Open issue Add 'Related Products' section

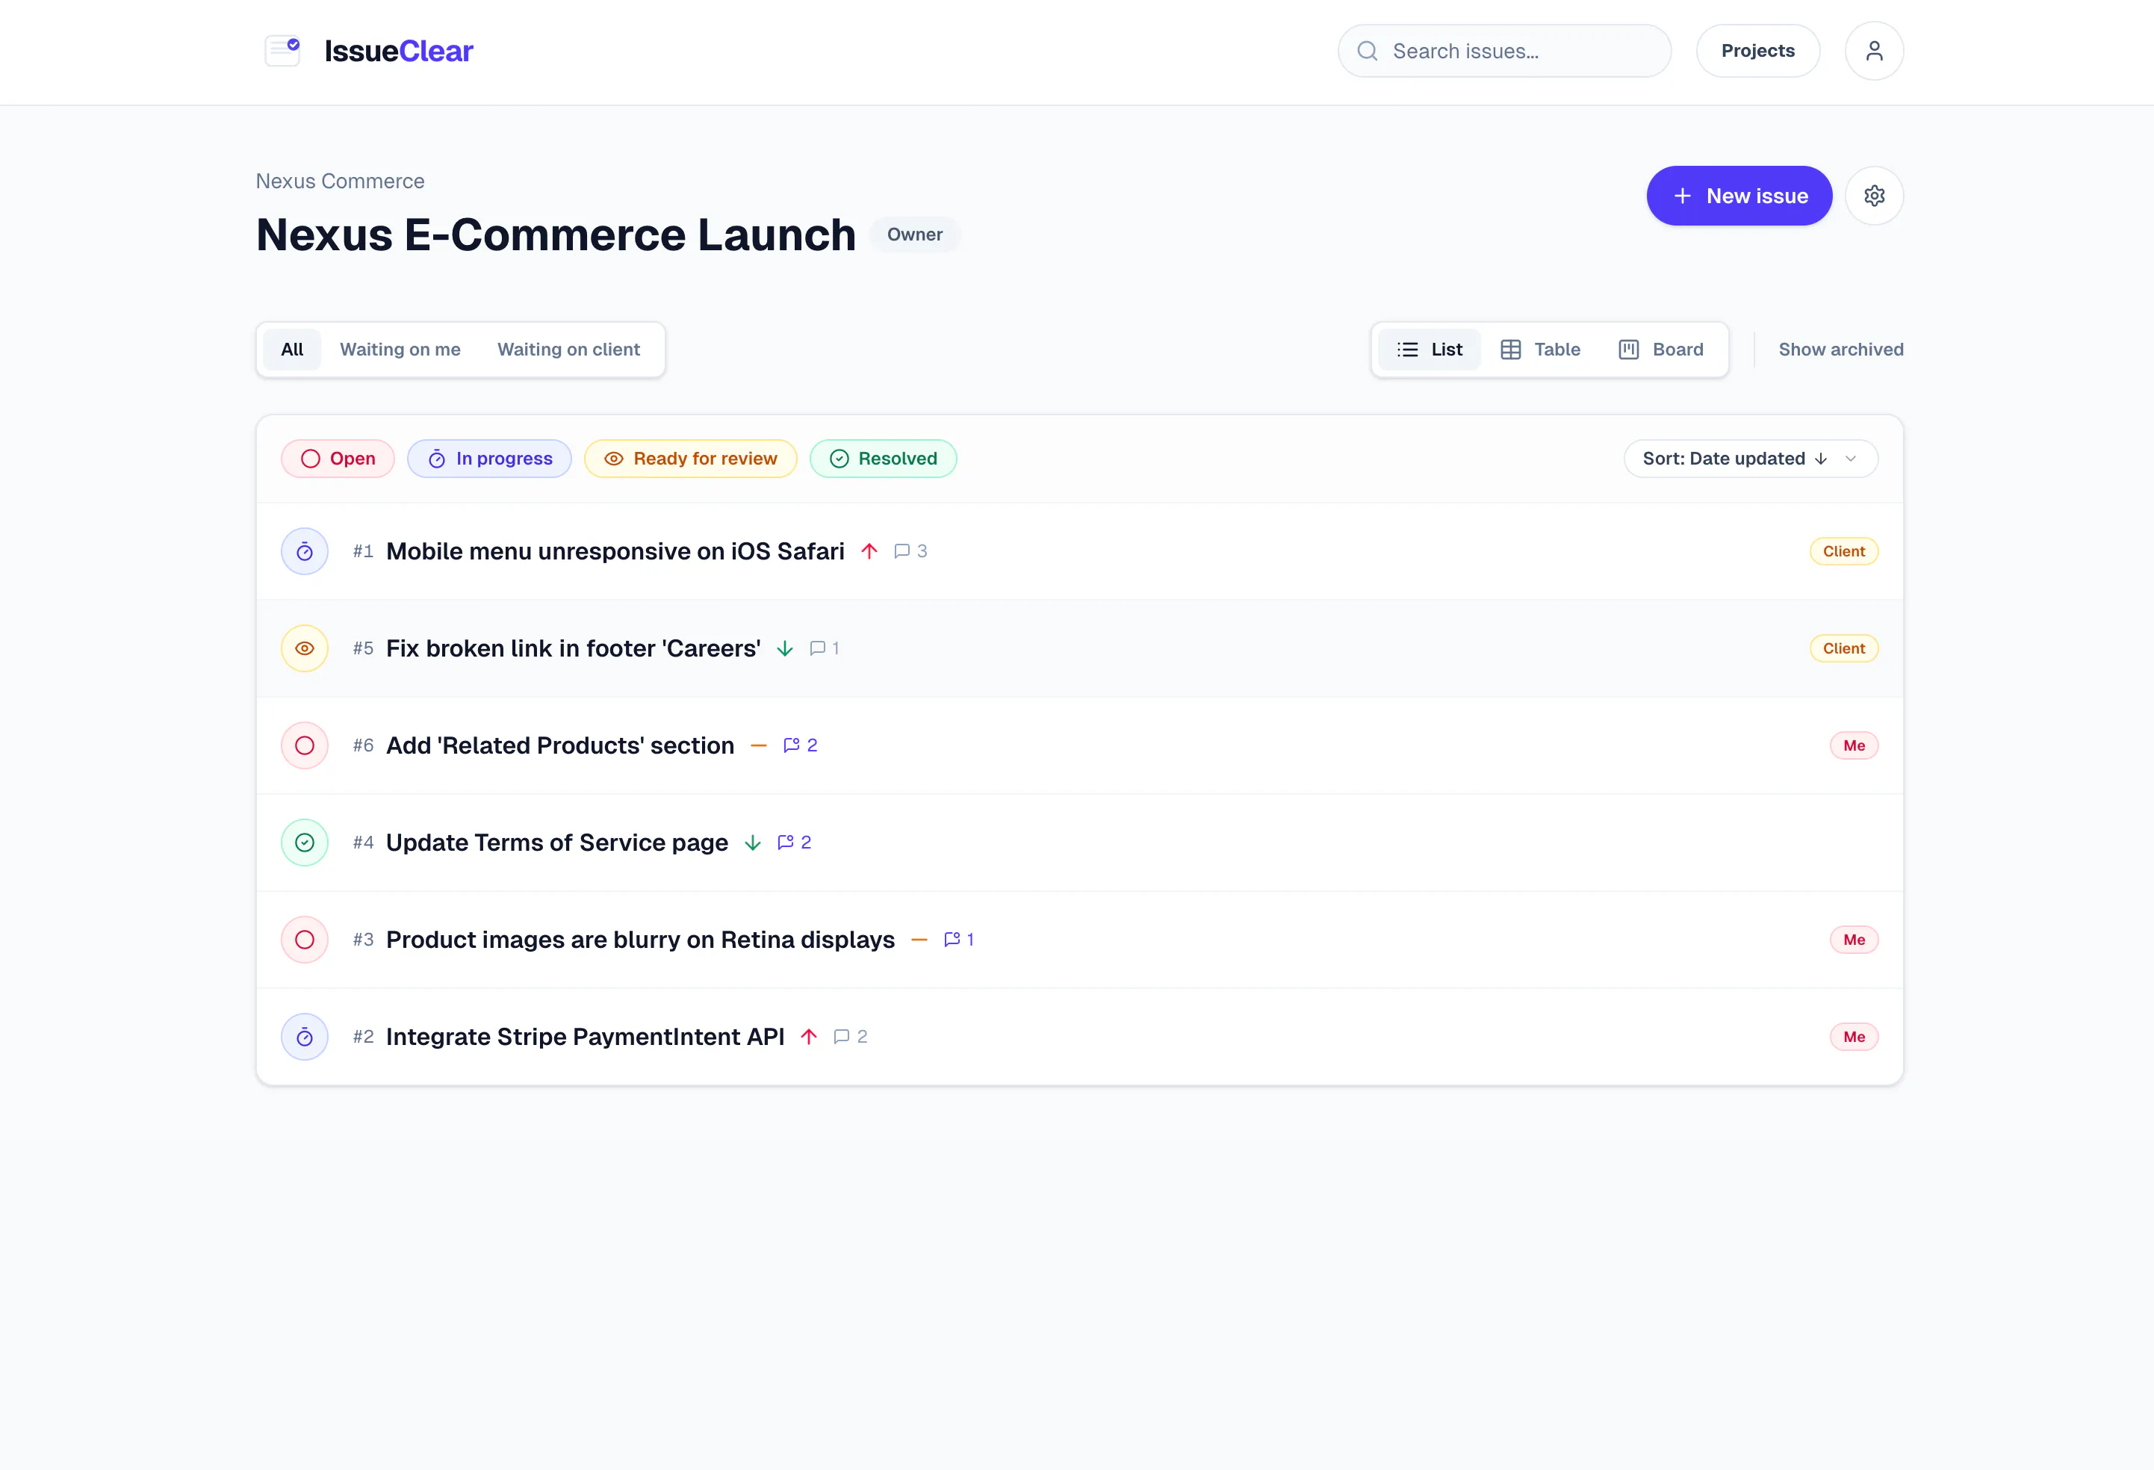tap(560, 745)
